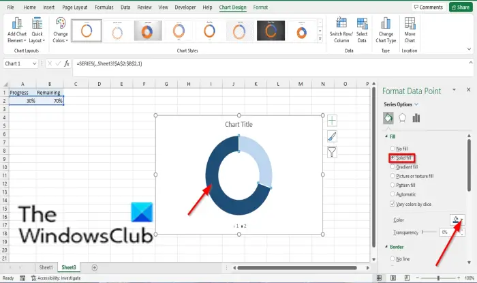This screenshot has height=283, width=477.
Task: Select the No line border option
Action: tap(400, 258)
